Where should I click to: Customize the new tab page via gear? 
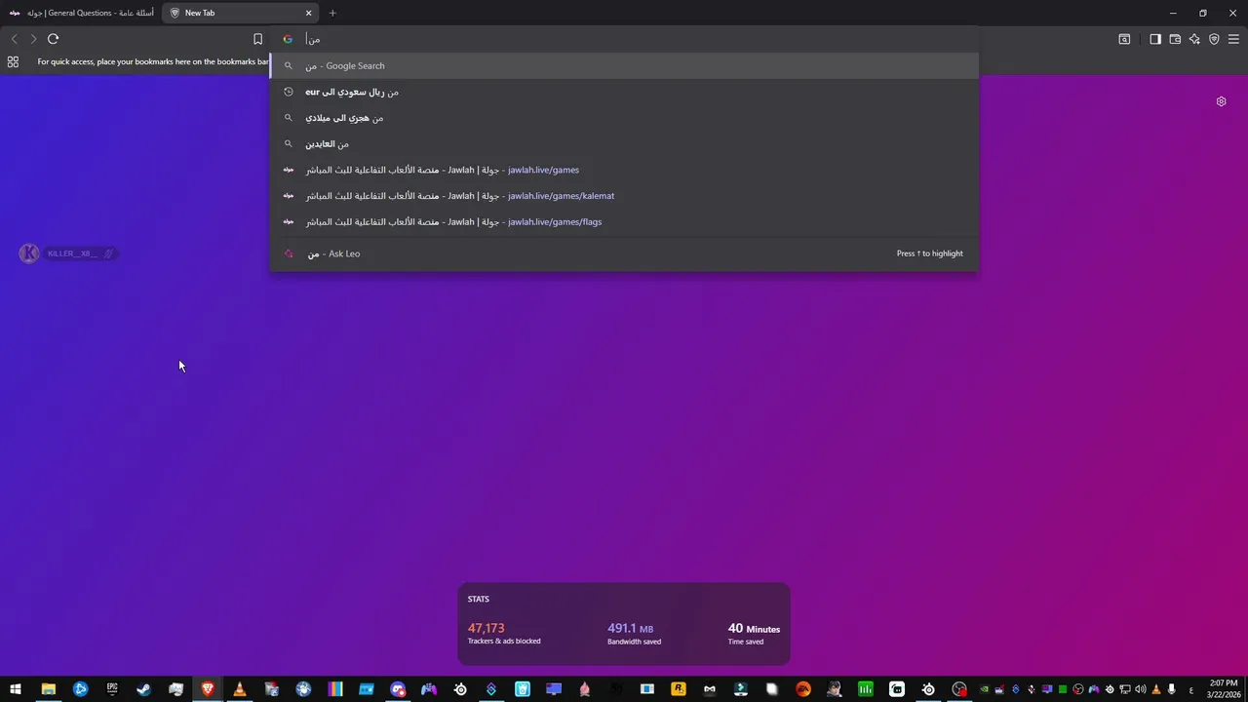[x=1221, y=101]
